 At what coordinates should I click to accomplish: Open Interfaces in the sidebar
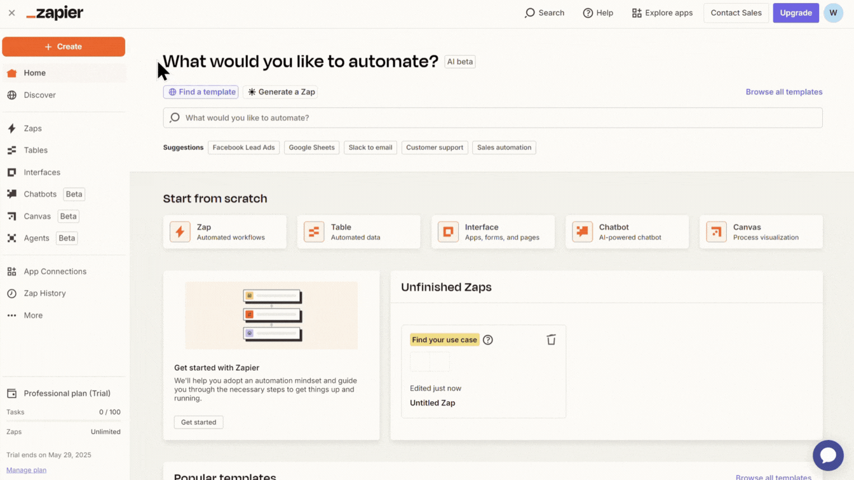[64, 172]
